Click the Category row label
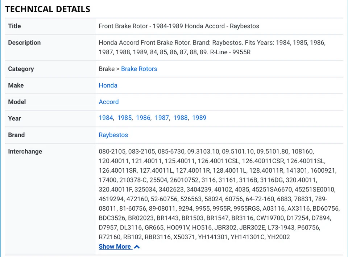This screenshot has width=348, height=257. click(21, 69)
